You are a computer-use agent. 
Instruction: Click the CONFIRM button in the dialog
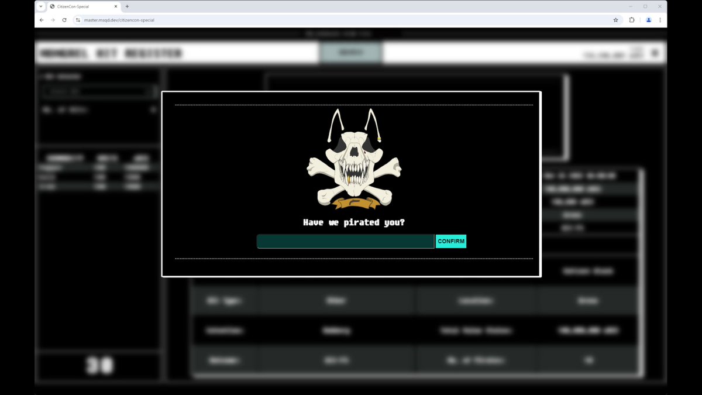click(450, 241)
